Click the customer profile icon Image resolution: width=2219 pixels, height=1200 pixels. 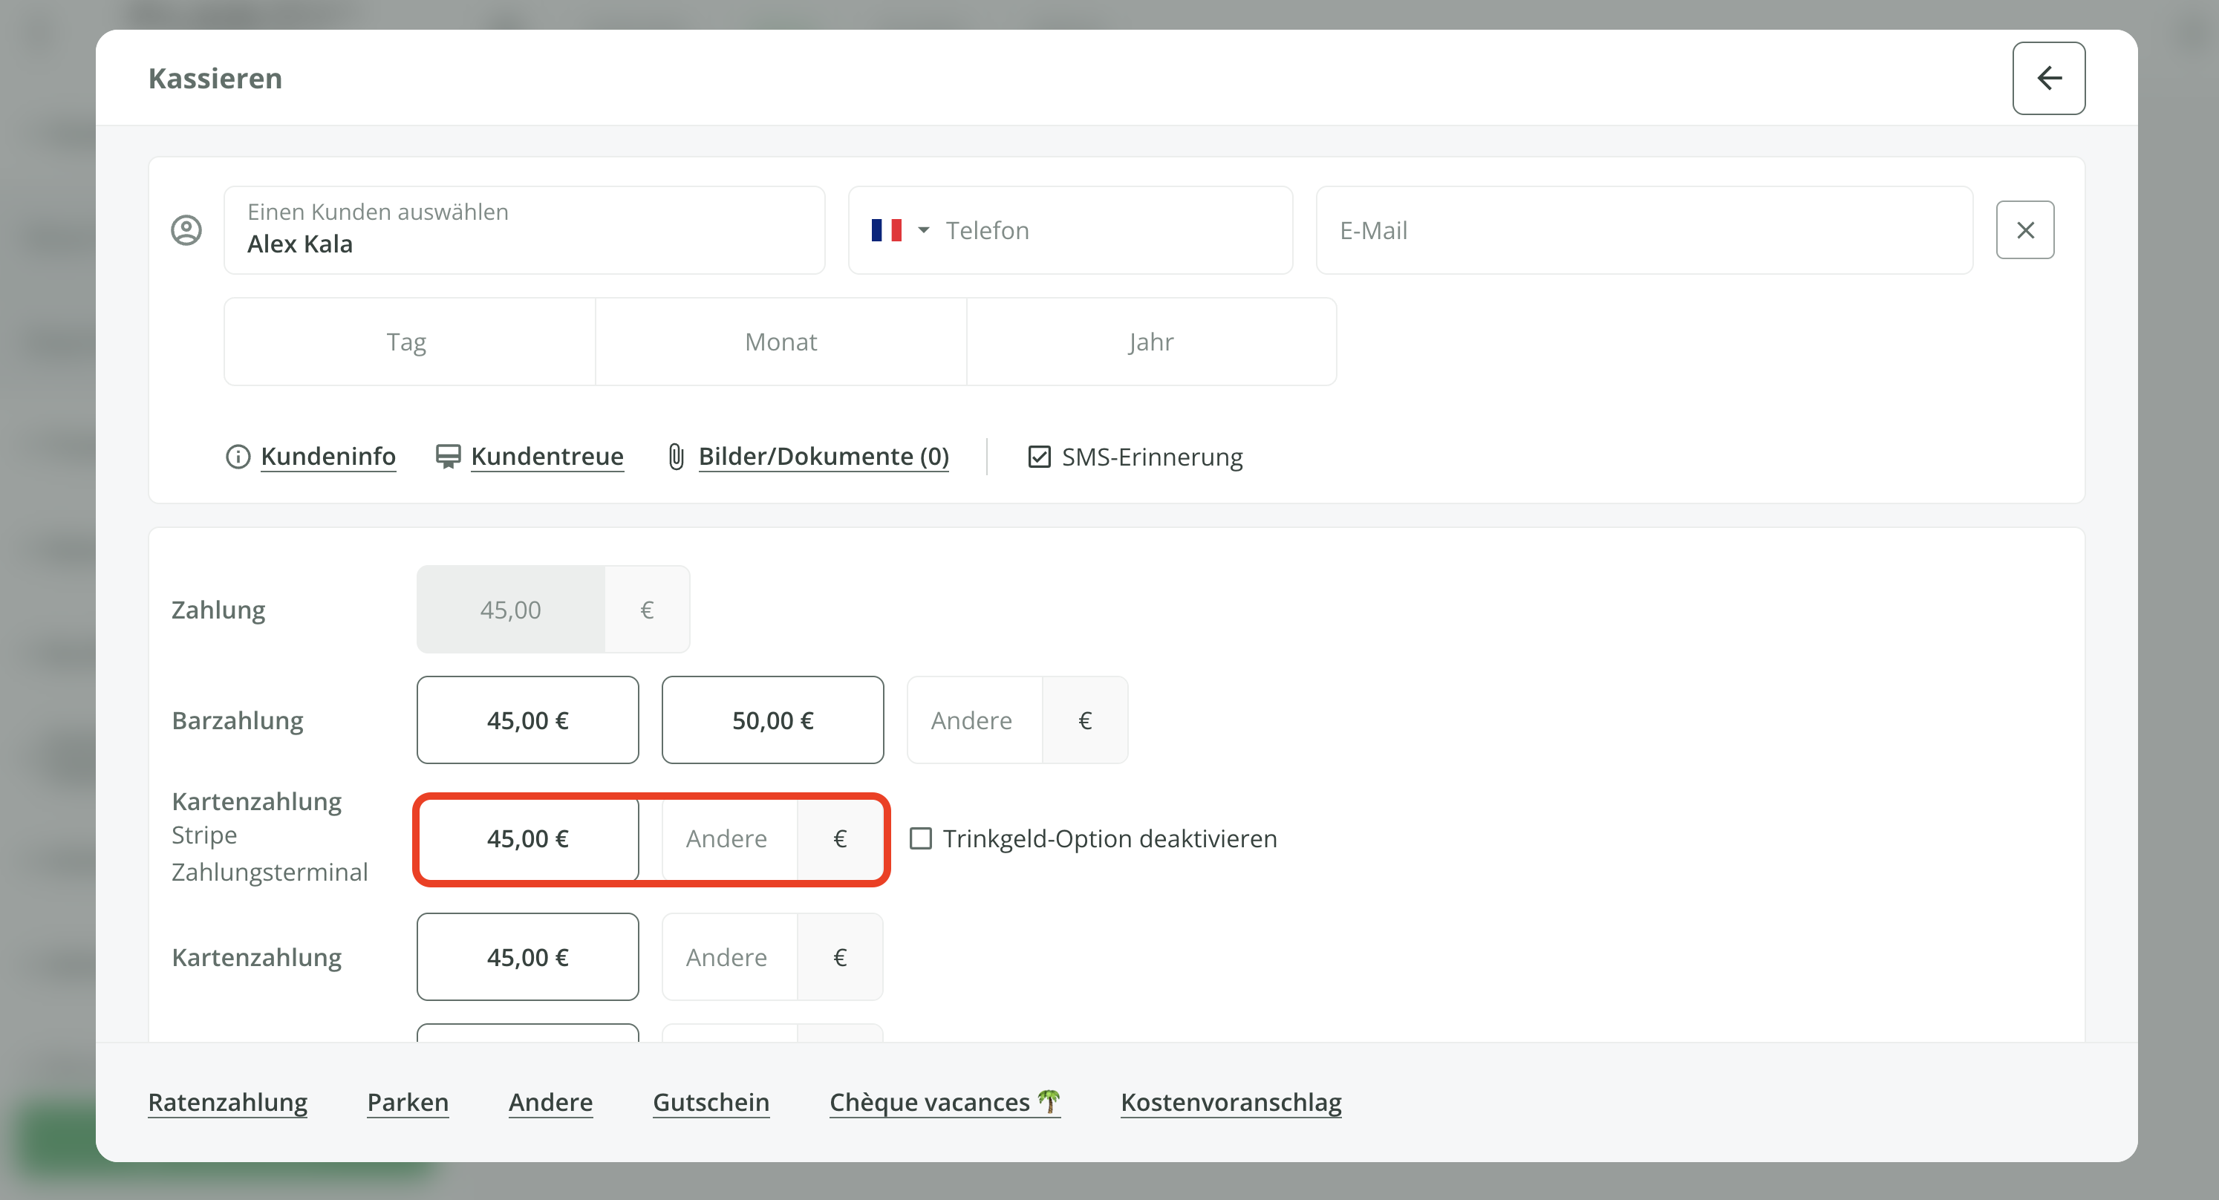(x=186, y=230)
